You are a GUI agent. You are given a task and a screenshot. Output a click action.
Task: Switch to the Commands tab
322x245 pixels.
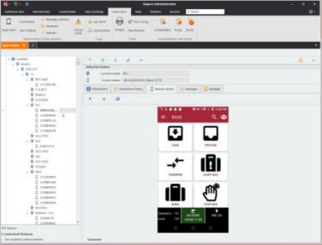128,89
